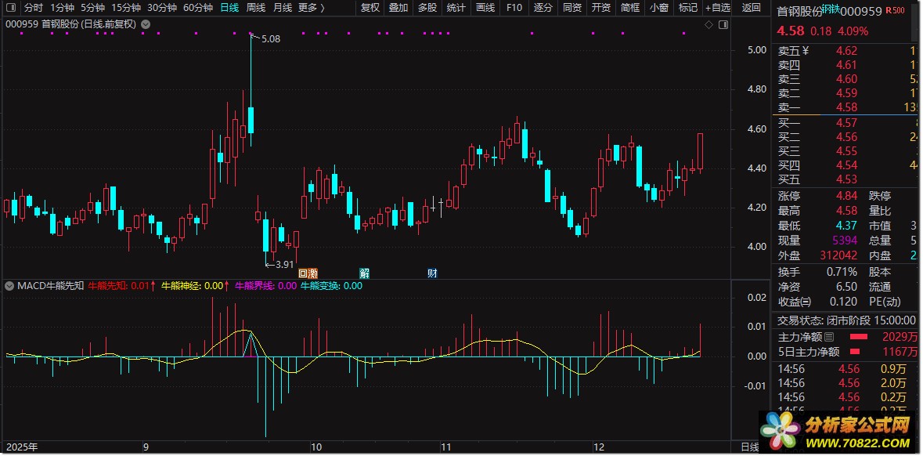
Task: Click the diamond icon above the chart
Action: [x=708, y=25]
